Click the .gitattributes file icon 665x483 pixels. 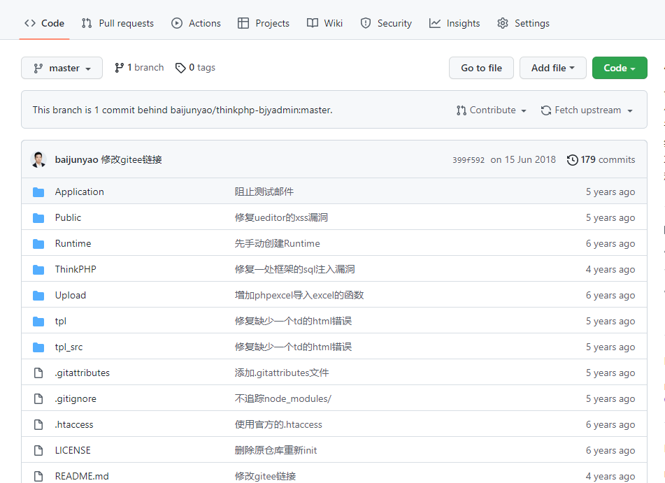(38, 373)
